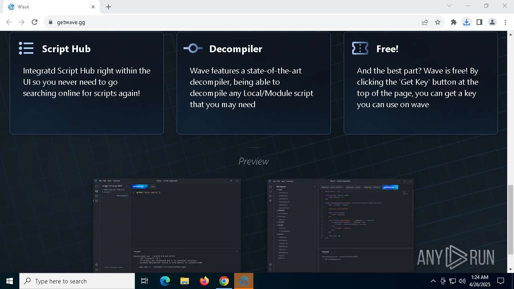Select the Free! heading
514x289 pixels.
click(x=388, y=49)
